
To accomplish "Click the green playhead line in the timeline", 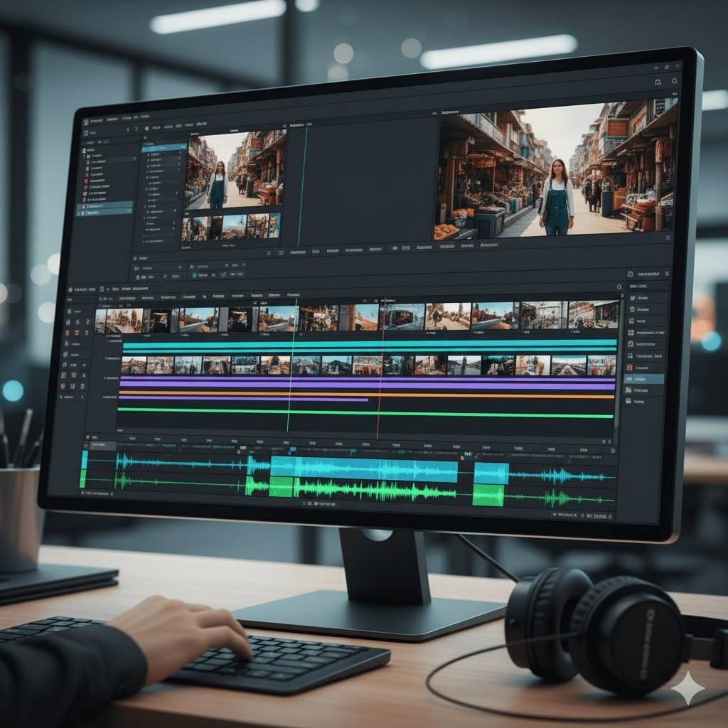I will pos(291,367).
